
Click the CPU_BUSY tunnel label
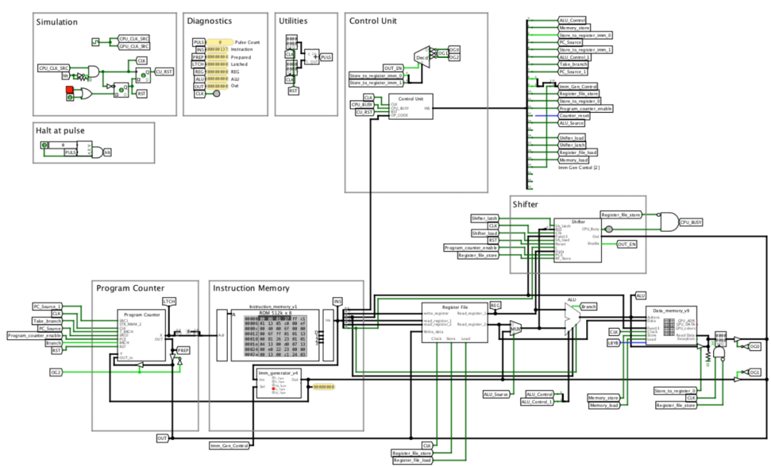[x=691, y=222]
